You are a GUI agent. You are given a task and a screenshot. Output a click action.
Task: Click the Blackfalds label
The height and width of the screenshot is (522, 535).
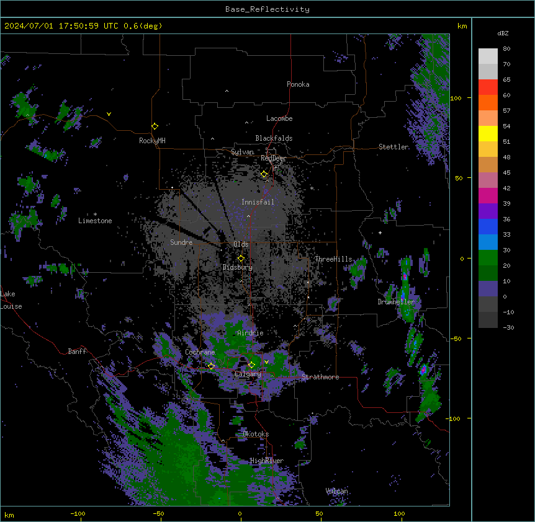[x=274, y=138]
